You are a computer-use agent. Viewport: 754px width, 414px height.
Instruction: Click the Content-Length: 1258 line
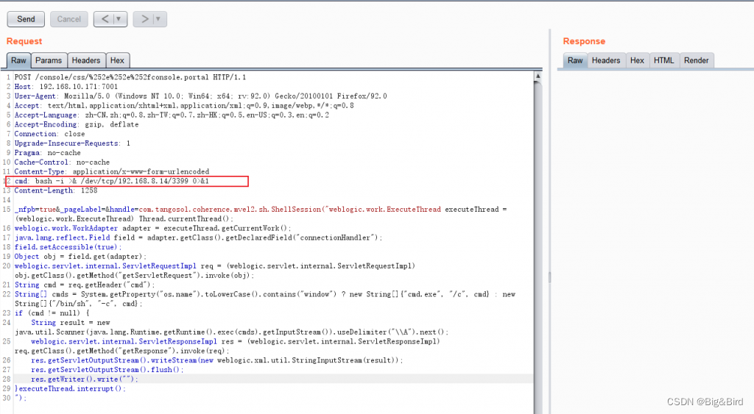[x=56, y=190]
